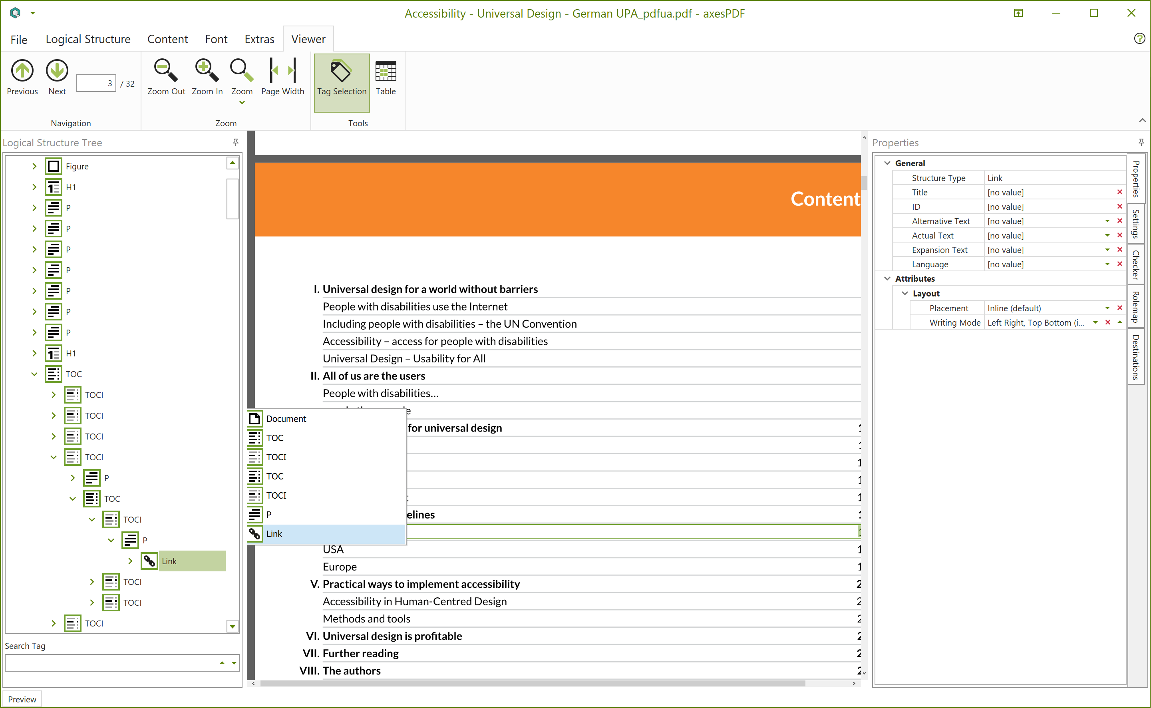
Task: Click the page number input field
Action: (x=96, y=84)
